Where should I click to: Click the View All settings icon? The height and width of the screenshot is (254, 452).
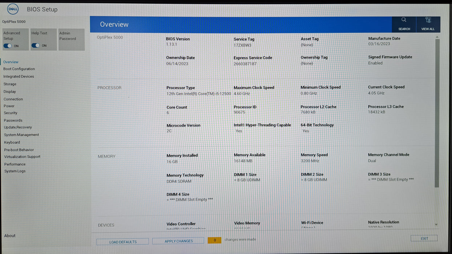point(428,20)
